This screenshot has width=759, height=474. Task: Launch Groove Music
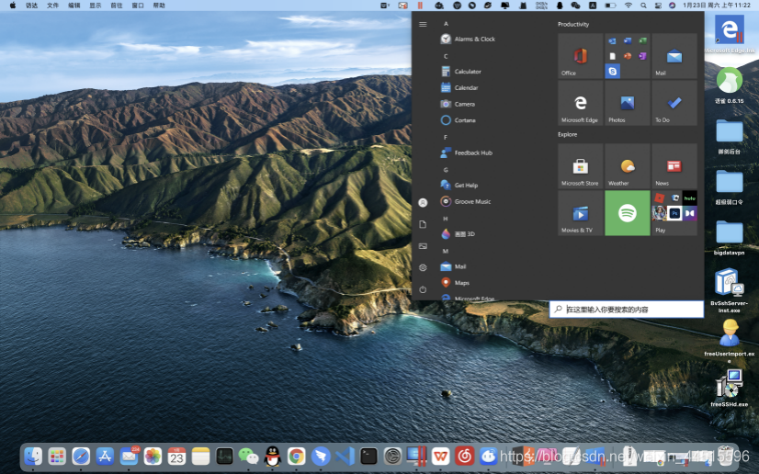click(466, 202)
